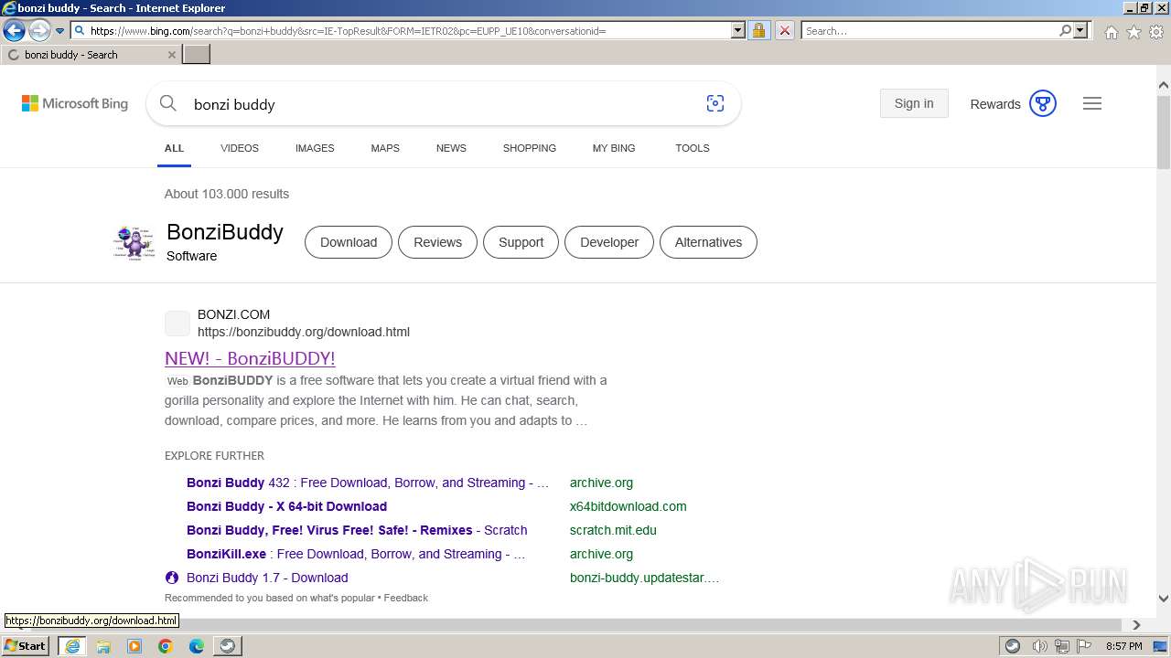This screenshot has width=1171, height=658.
Task: Switch to the SHOPPING tab
Action: tap(530, 148)
